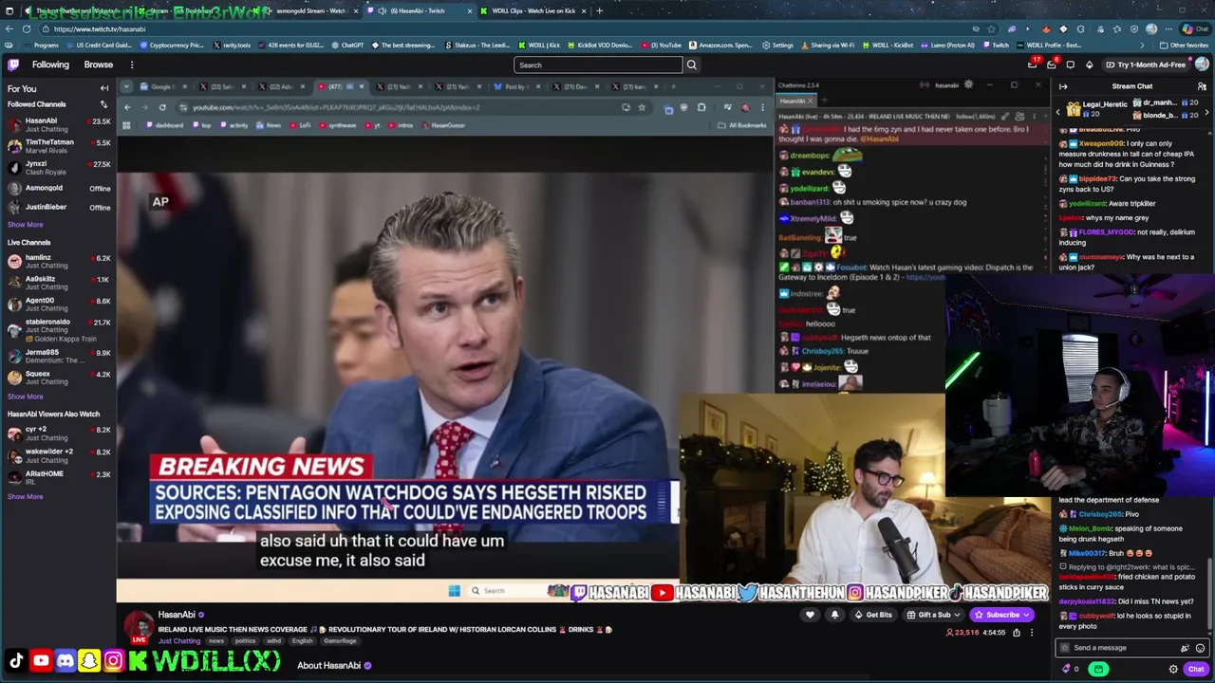
Task: Open Just Chatting category link
Action: [179, 641]
